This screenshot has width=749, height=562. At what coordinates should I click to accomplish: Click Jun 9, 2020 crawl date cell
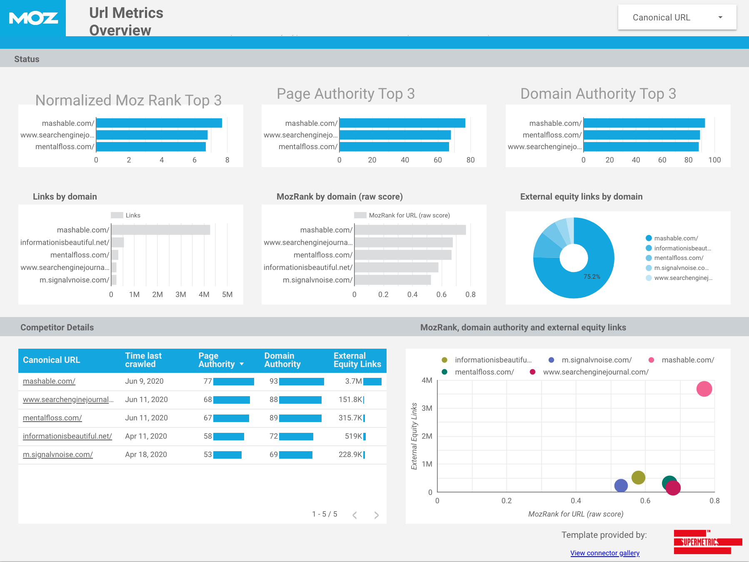[x=144, y=381]
